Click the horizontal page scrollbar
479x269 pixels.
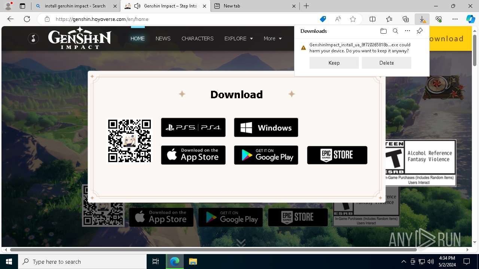(x=213, y=250)
